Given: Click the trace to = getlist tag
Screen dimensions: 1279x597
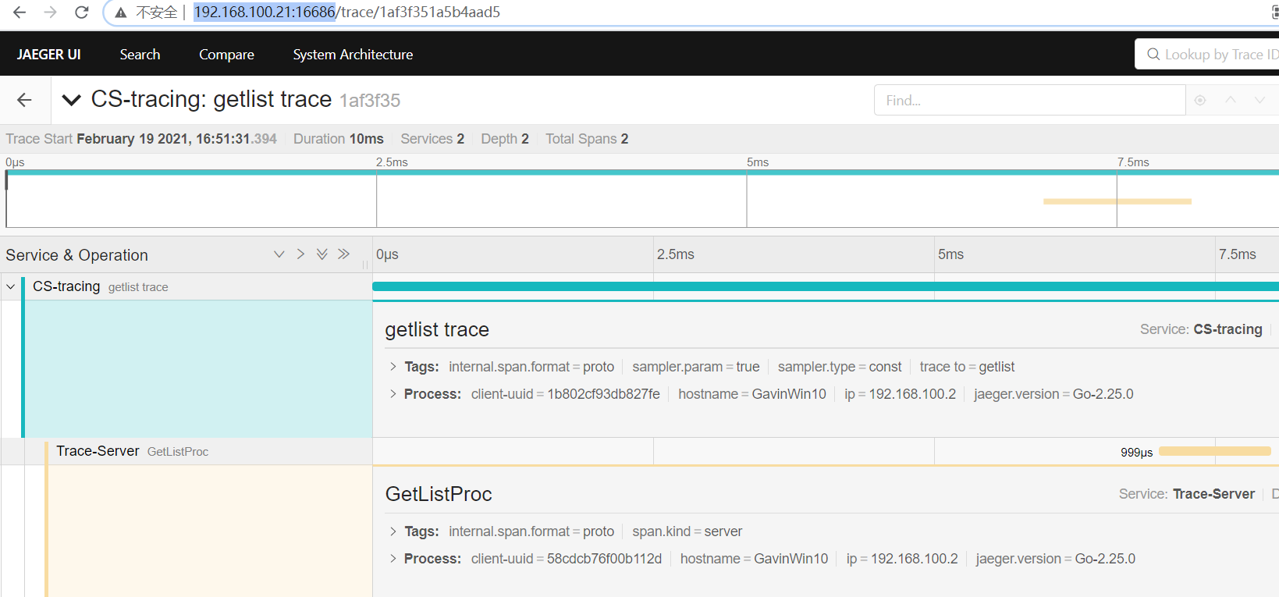Looking at the screenshot, I should coord(967,367).
